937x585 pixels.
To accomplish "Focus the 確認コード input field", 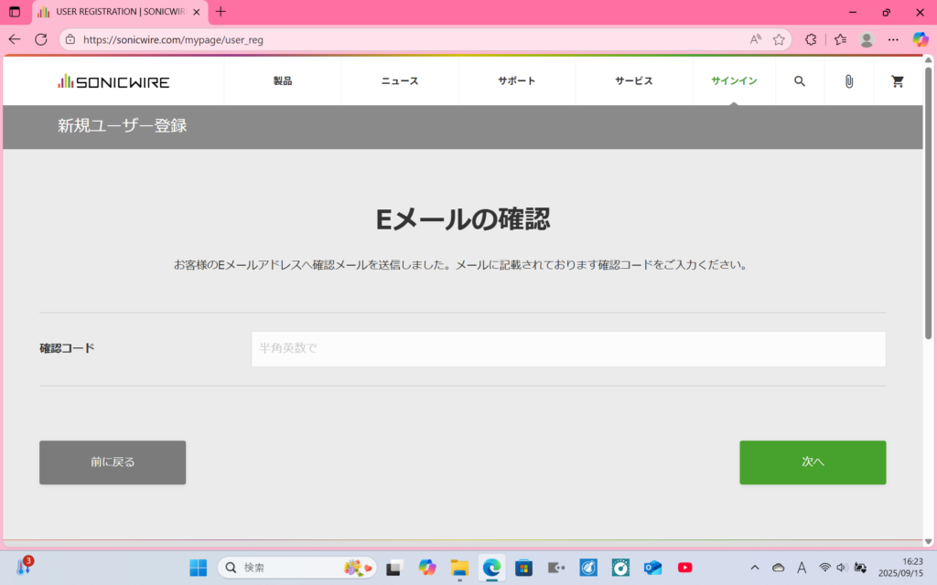I will 568,349.
